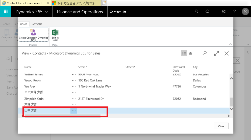Switch to Contact List browser tab
Screen dimensions: 251x140
[x=26, y=3]
